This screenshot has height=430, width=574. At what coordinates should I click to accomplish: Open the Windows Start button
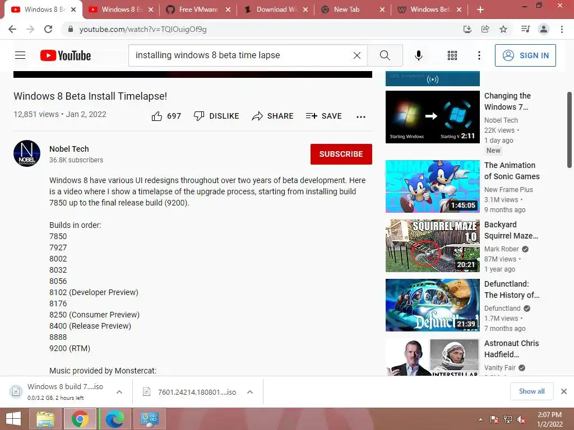pyautogui.click(x=13, y=419)
